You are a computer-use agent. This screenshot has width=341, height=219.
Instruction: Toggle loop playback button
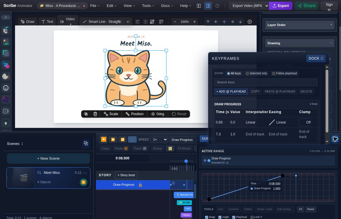point(123,139)
